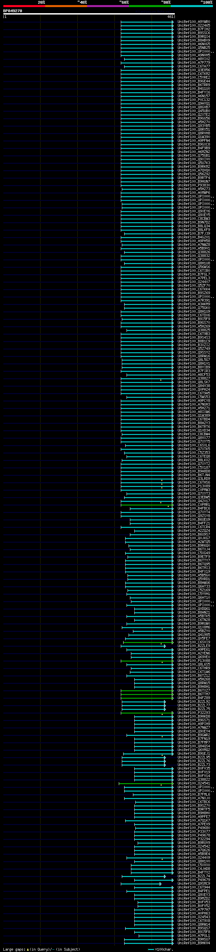Screen dimensions: 216x952
Task: Click the Large gaps legend text
Action: point(42,949)
